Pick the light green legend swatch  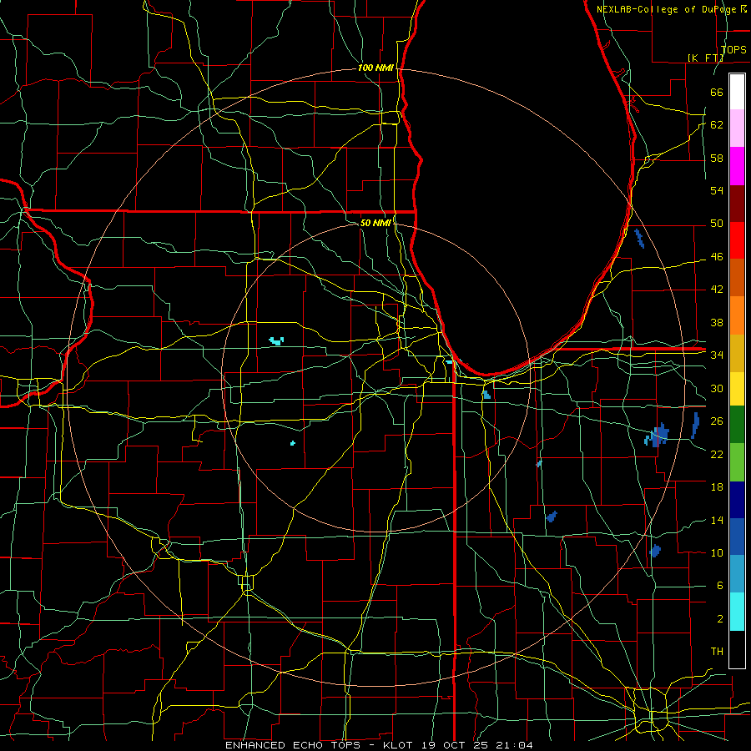[x=737, y=461]
